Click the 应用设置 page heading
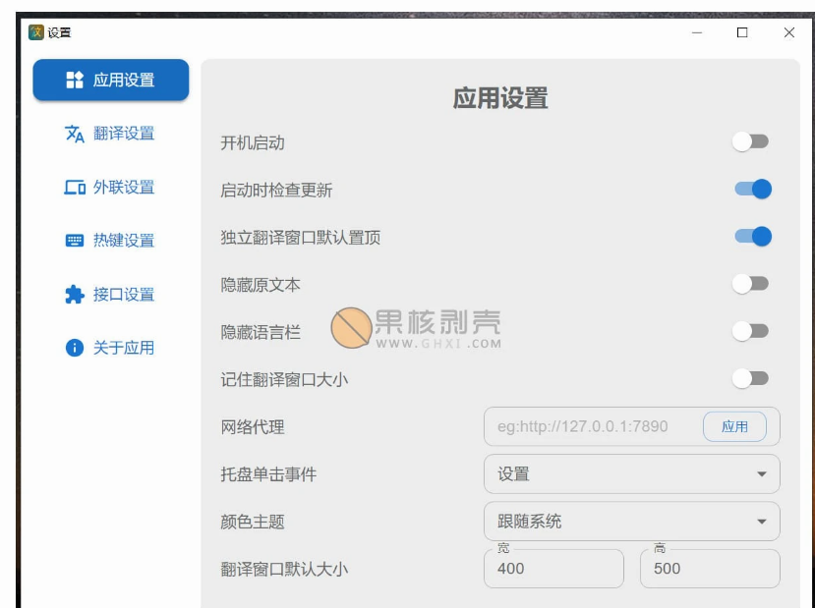Screen dimensions: 815x608 tap(500, 98)
